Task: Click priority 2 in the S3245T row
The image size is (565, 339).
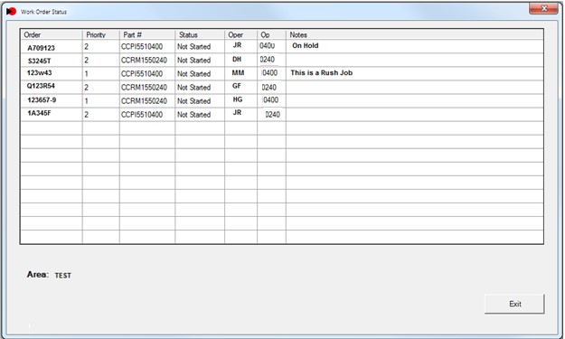Action: tap(87, 61)
